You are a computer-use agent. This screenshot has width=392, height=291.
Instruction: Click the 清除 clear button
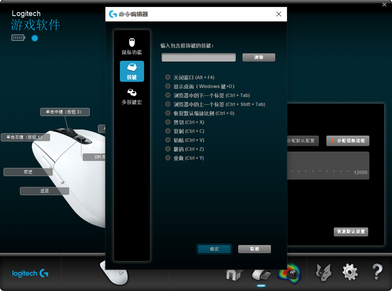[259, 57]
